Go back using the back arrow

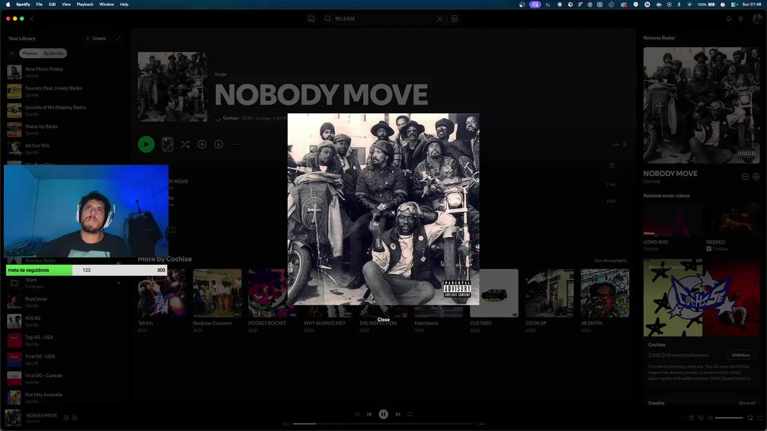32,19
